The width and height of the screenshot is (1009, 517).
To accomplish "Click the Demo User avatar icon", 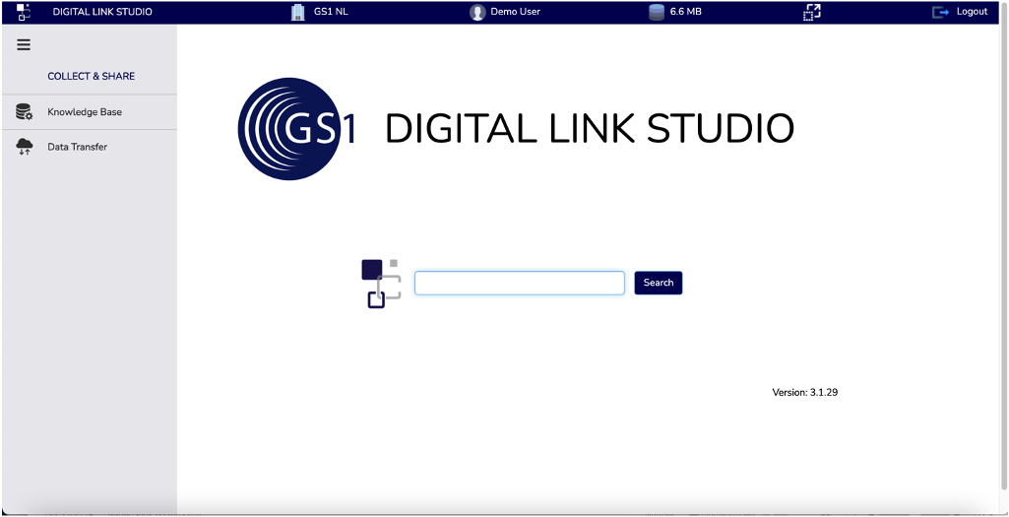I will click(476, 12).
